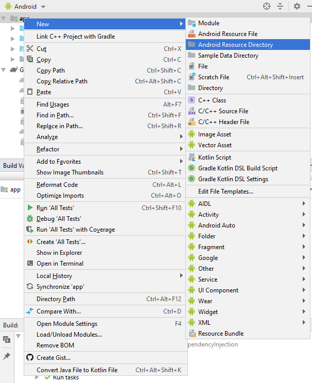Select Compare With arrows icon entry
Screen dimensions: 312x383
(x=58, y=311)
